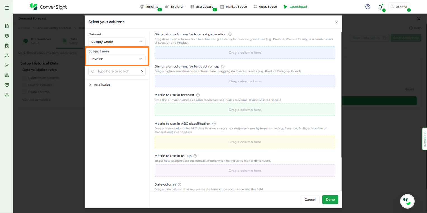
Task: Click info icon beside Dimension columns for forecast roll-up
Action: point(223,67)
